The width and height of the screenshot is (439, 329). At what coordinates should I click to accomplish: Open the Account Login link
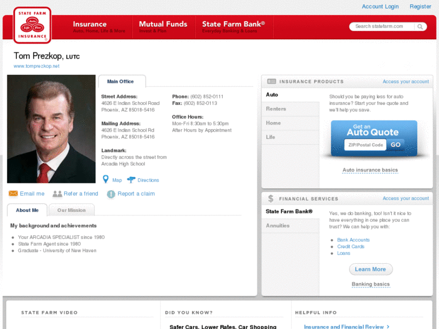coord(380,7)
